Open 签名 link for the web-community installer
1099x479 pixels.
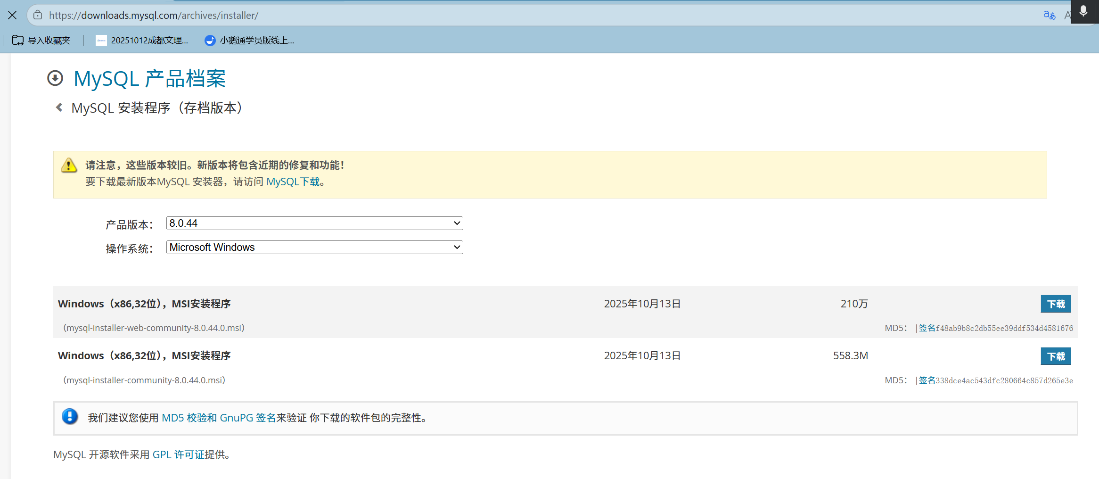click(927, 328)
